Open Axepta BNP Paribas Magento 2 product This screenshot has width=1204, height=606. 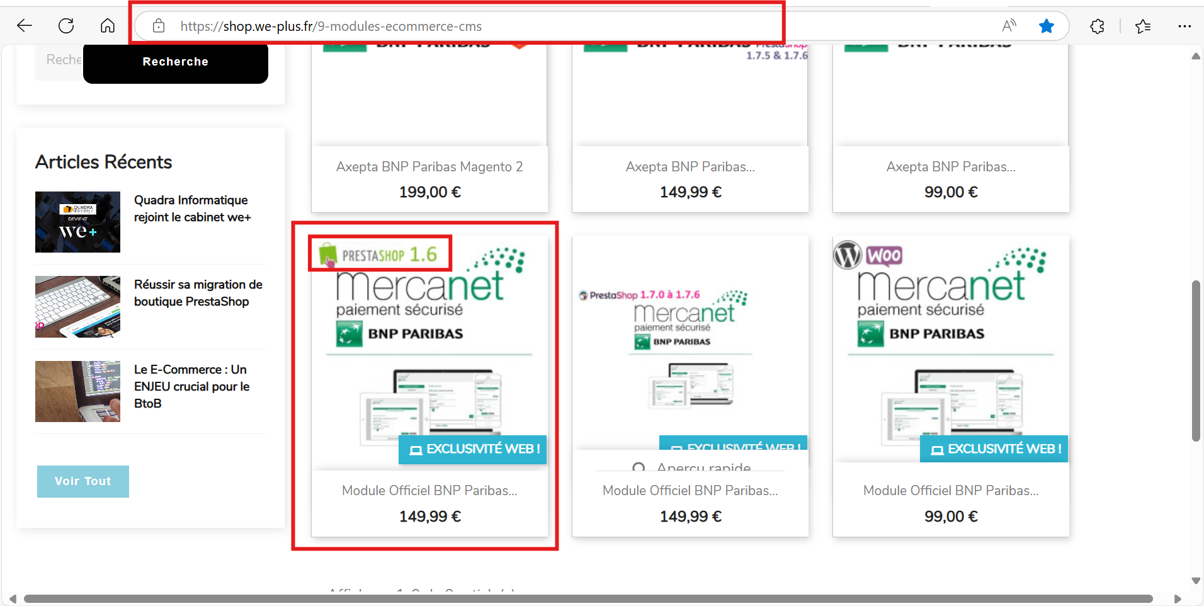pyautogui.click(x=429, y=167)
